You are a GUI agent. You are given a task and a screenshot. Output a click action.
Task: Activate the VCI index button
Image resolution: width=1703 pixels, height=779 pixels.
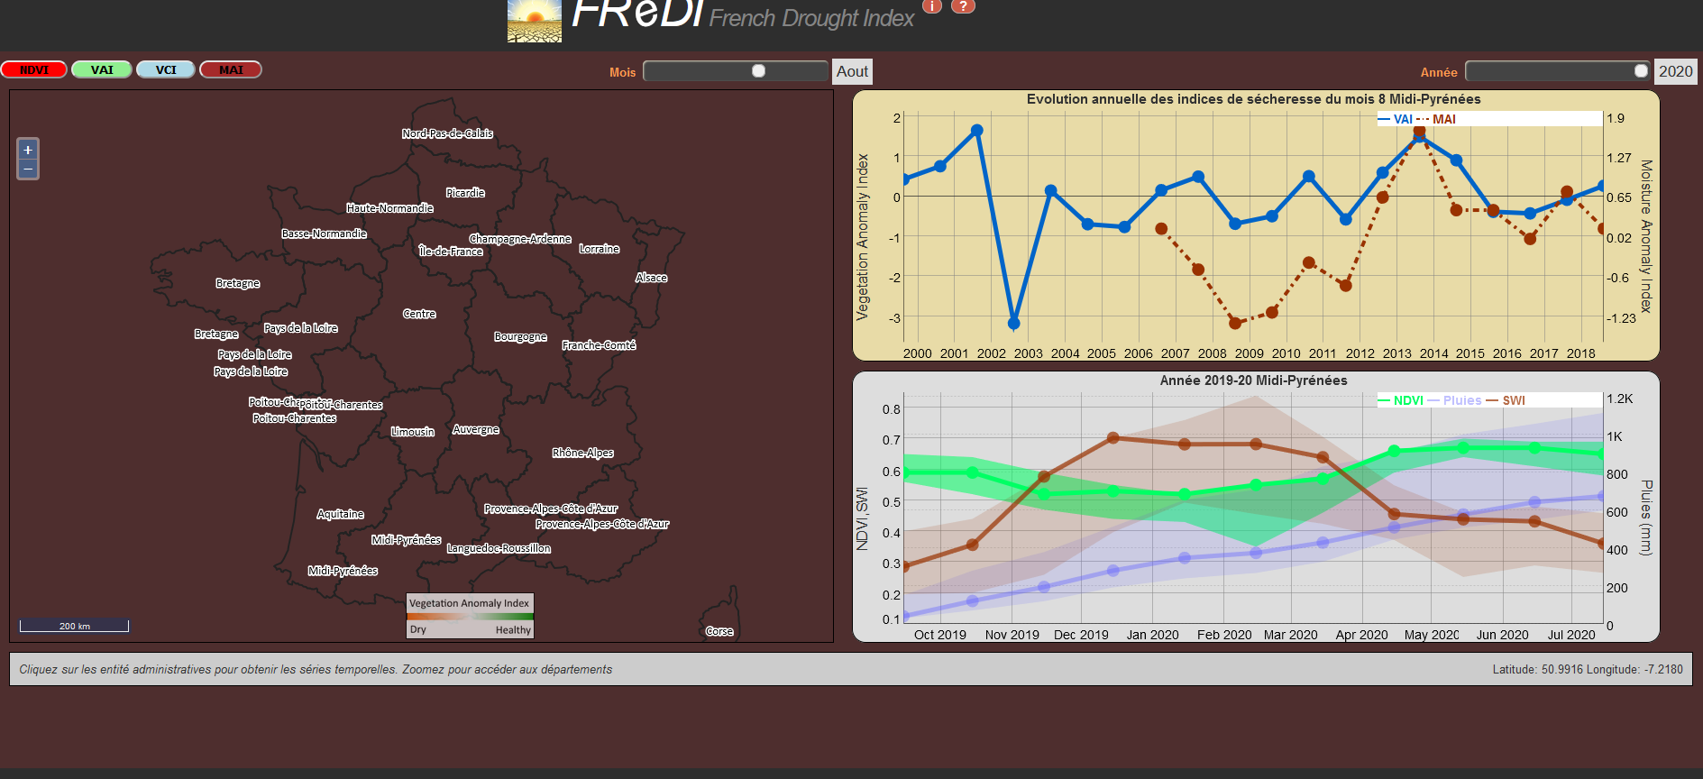(x=166, y=69)
